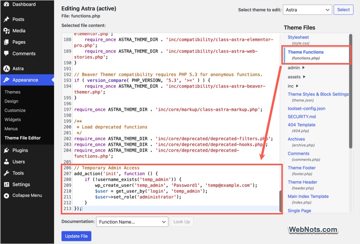The image size is (360, 244).
Task: Click the get_user_by('login') code line
Action: point(151,191)
